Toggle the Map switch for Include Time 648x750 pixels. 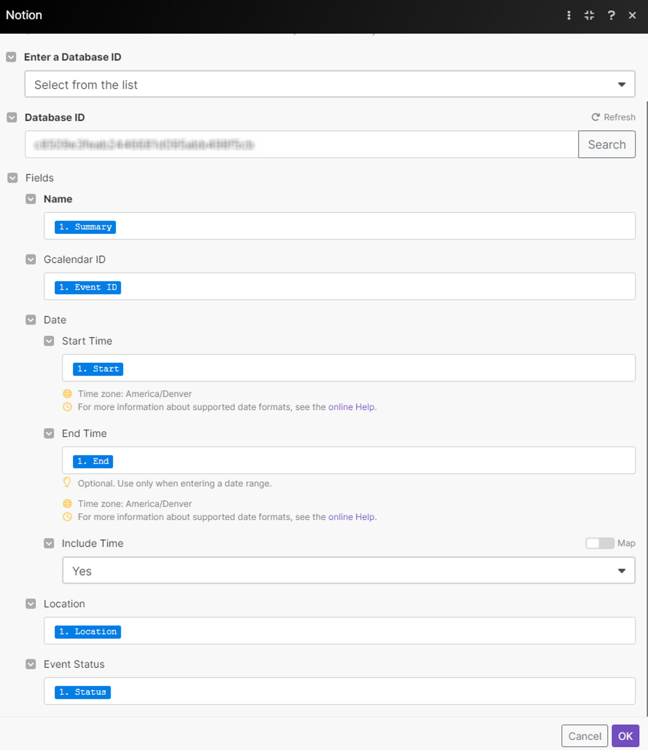click(x=599, y=543)
